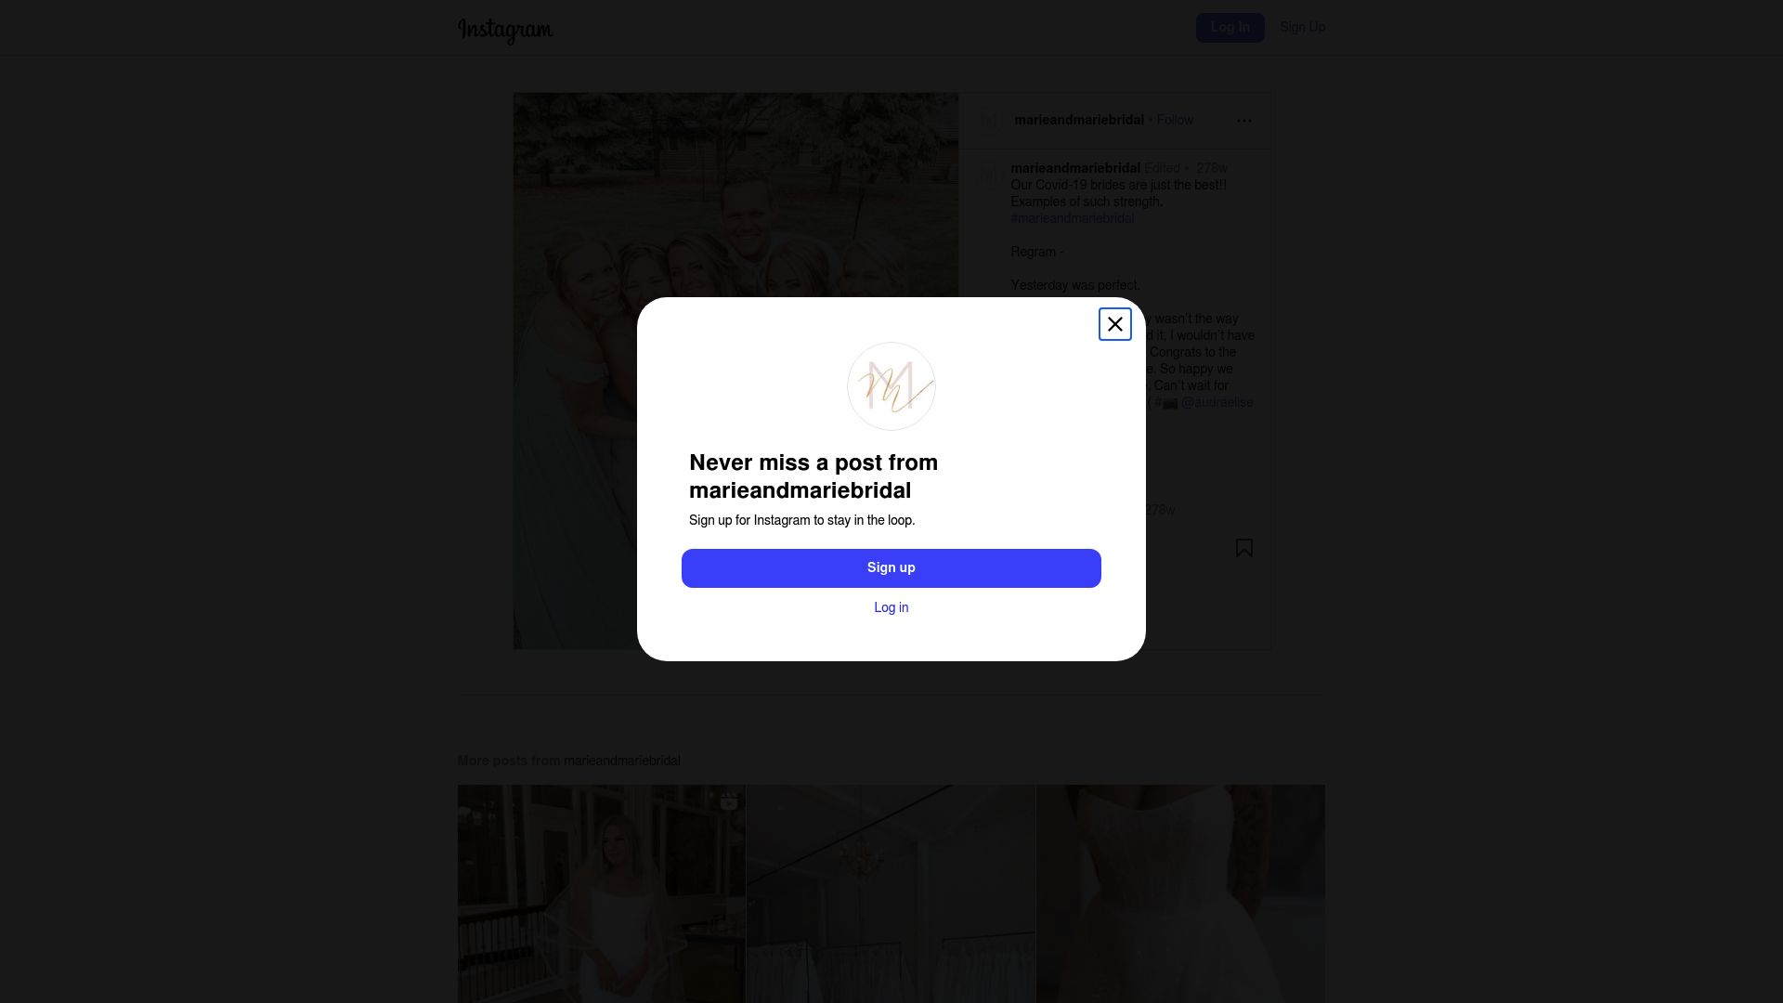This screenshot has width=1783, height=1003.
Task: Open the Sign Up header link
Action: click(1302, 28)
